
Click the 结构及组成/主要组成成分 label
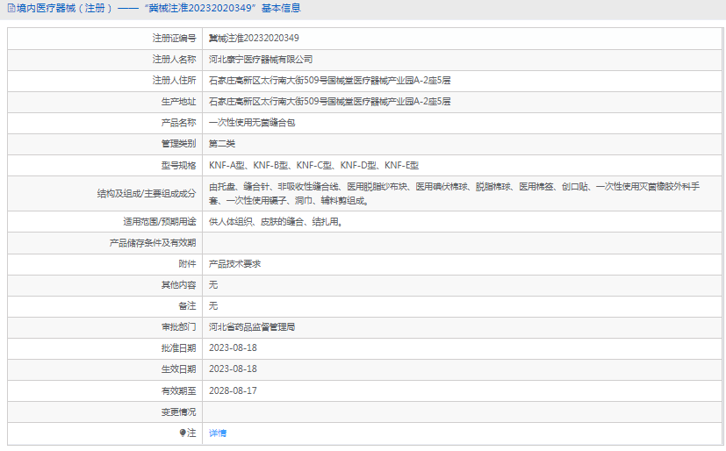[x=147, y=193]
